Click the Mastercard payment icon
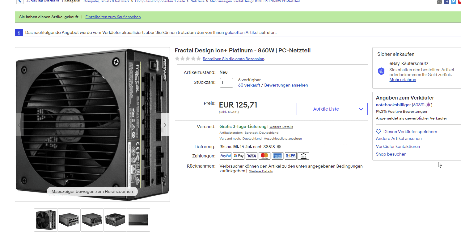461x232 pixels. [264, 156]
